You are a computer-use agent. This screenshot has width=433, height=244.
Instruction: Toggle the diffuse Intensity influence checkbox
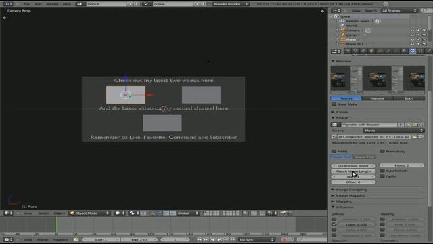pos(334,219)
